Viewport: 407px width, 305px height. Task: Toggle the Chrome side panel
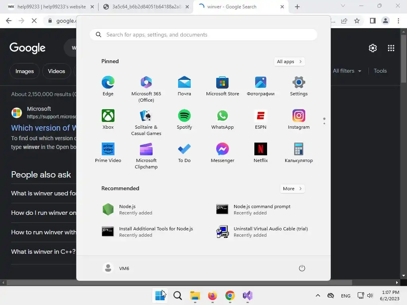[x=373, y=21]
